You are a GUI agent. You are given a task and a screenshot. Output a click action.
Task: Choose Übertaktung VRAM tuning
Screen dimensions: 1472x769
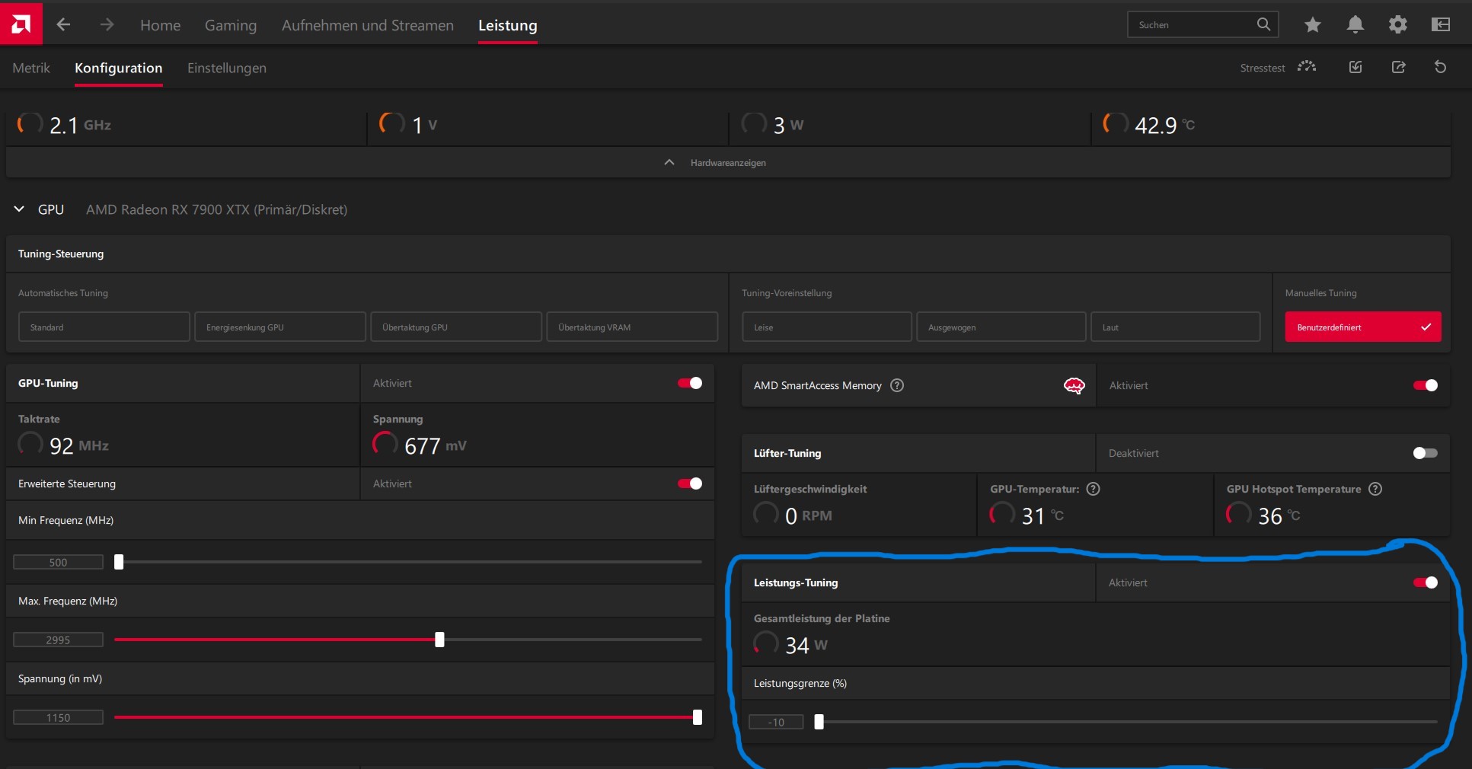pos(632,327)
